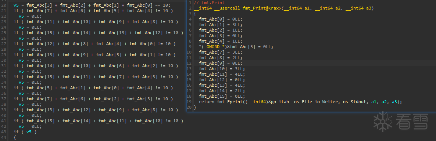Click the line 'v5 = fmt_Abc[3] + fmt_Abc[2]' assignment

tap(92, 5)
